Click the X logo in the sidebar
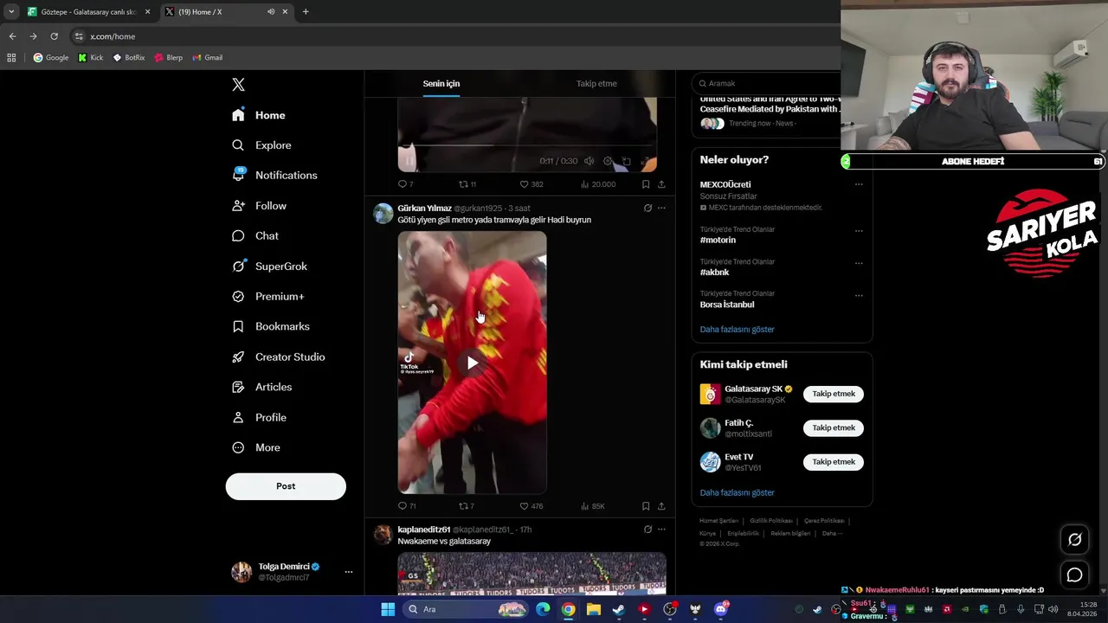 click(238, 84)
